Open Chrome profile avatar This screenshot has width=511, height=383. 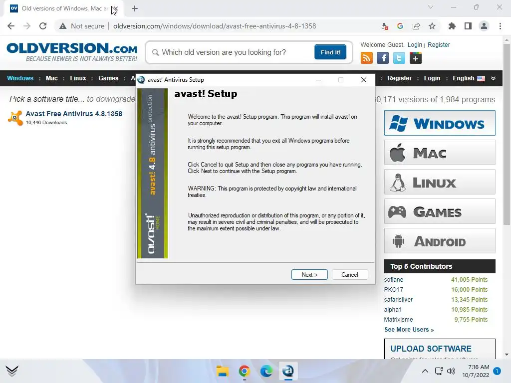click(x=484, y=26)
